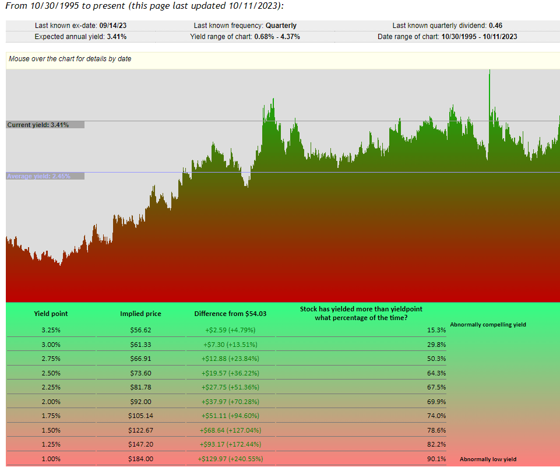560x467 pixels.
Task: Click the 3.00% yield point cell
Action: pyautogui.click(x=51, y=345)
